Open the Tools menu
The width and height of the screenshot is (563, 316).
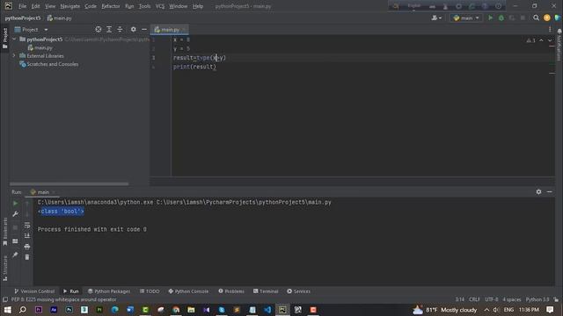[144, 6]
